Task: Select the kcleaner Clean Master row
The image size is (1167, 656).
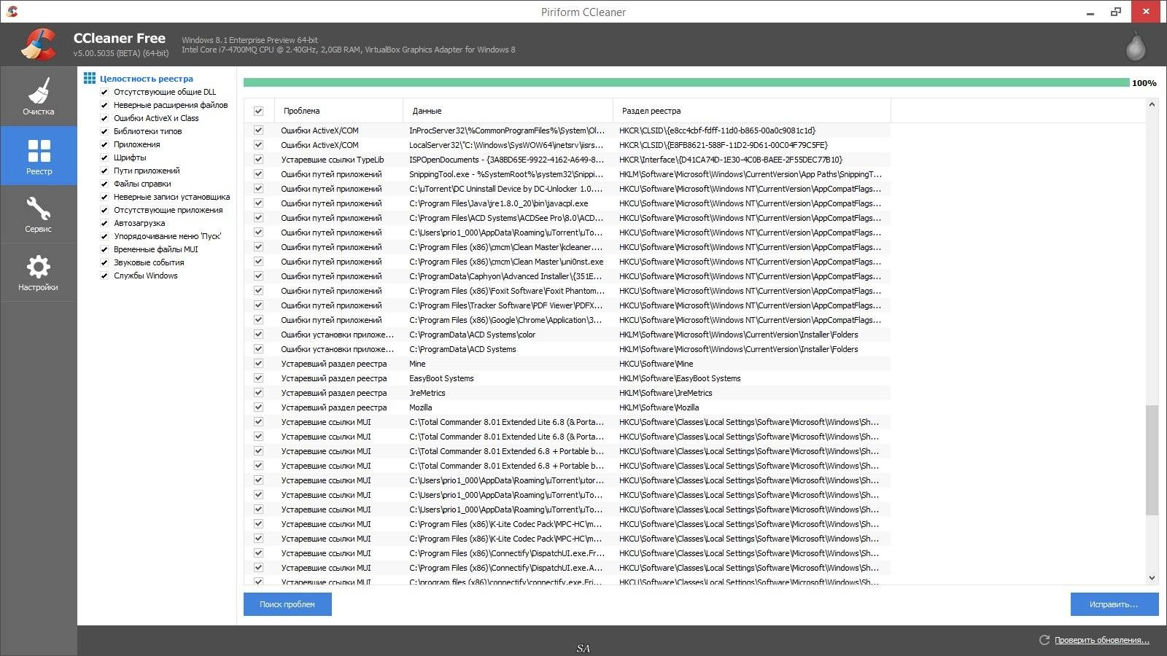Action: pyautogui.click(x=567, y=247)
